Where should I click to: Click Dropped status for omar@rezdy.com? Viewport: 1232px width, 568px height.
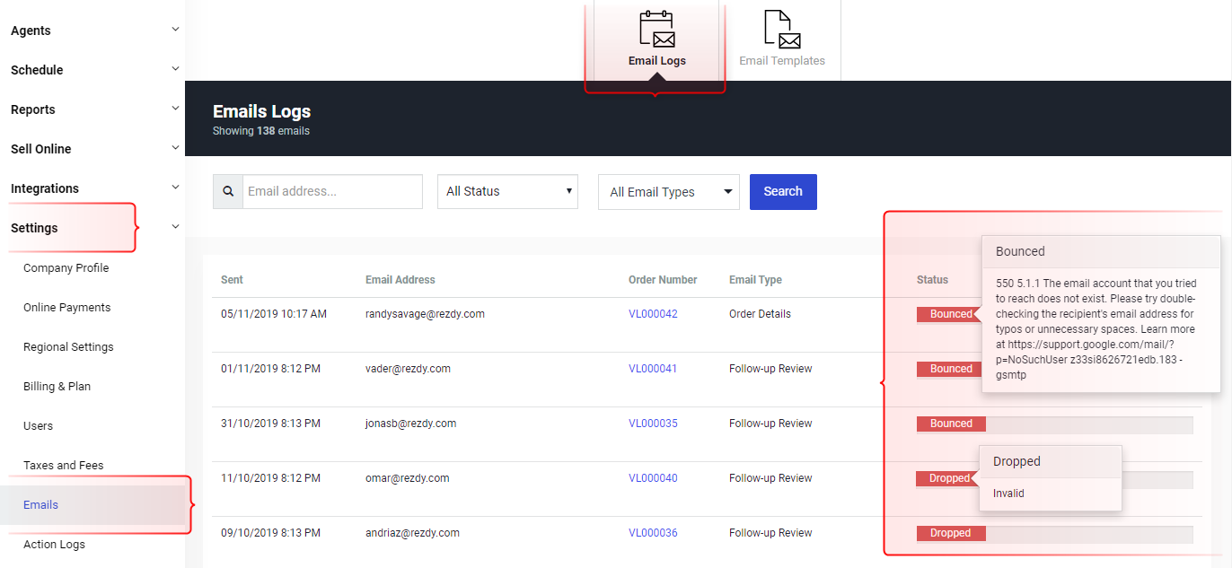click(946, 478)
